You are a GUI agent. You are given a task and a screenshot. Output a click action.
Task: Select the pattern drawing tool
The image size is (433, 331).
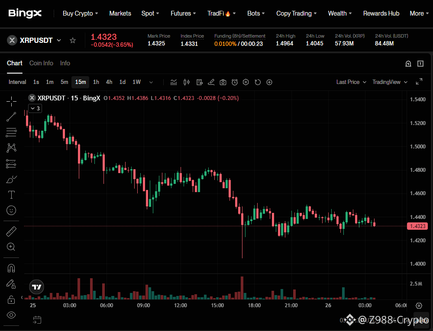(11, 148)
